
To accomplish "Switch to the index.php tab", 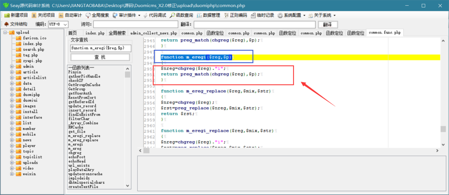I will click(x=95, y=33).
